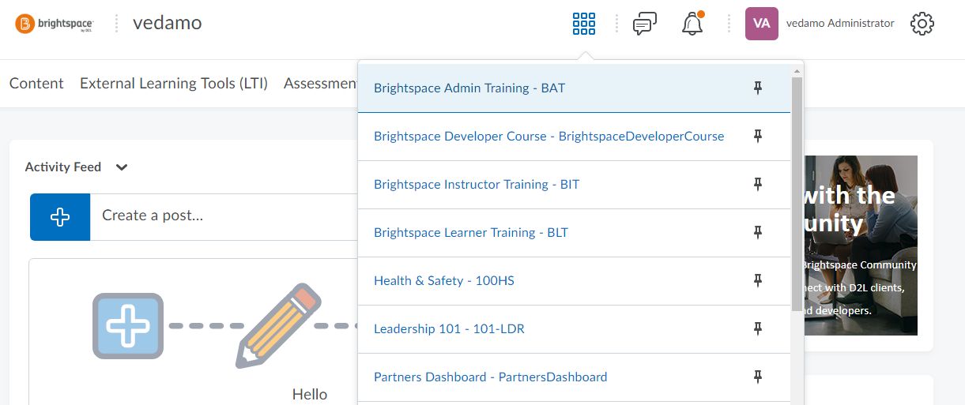Image resolution: width=965 pixels, height=405 pixels.
Task: Click the Brightspace logo
Action: (54, 24)
